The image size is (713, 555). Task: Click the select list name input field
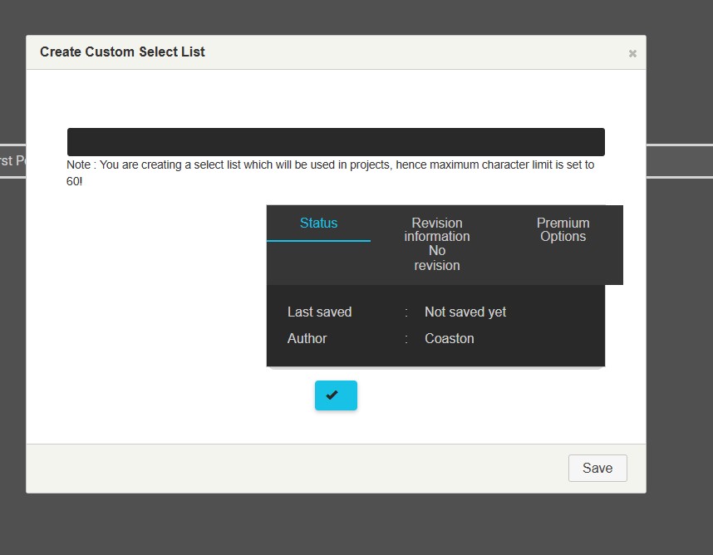pyautogui.click(x=336, y=141)
